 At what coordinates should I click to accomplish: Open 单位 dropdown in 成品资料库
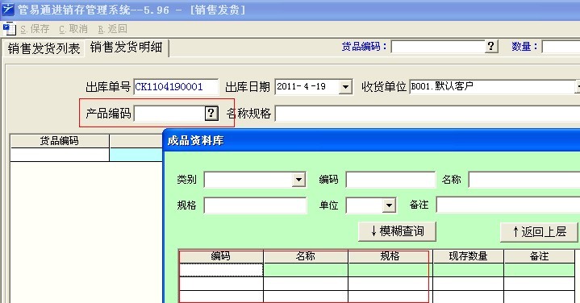[x=389, y=205]
